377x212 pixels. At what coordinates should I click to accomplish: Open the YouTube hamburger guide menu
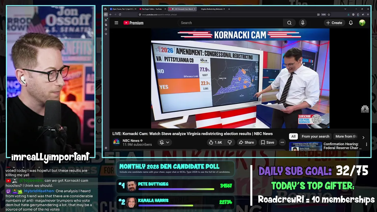116,23
